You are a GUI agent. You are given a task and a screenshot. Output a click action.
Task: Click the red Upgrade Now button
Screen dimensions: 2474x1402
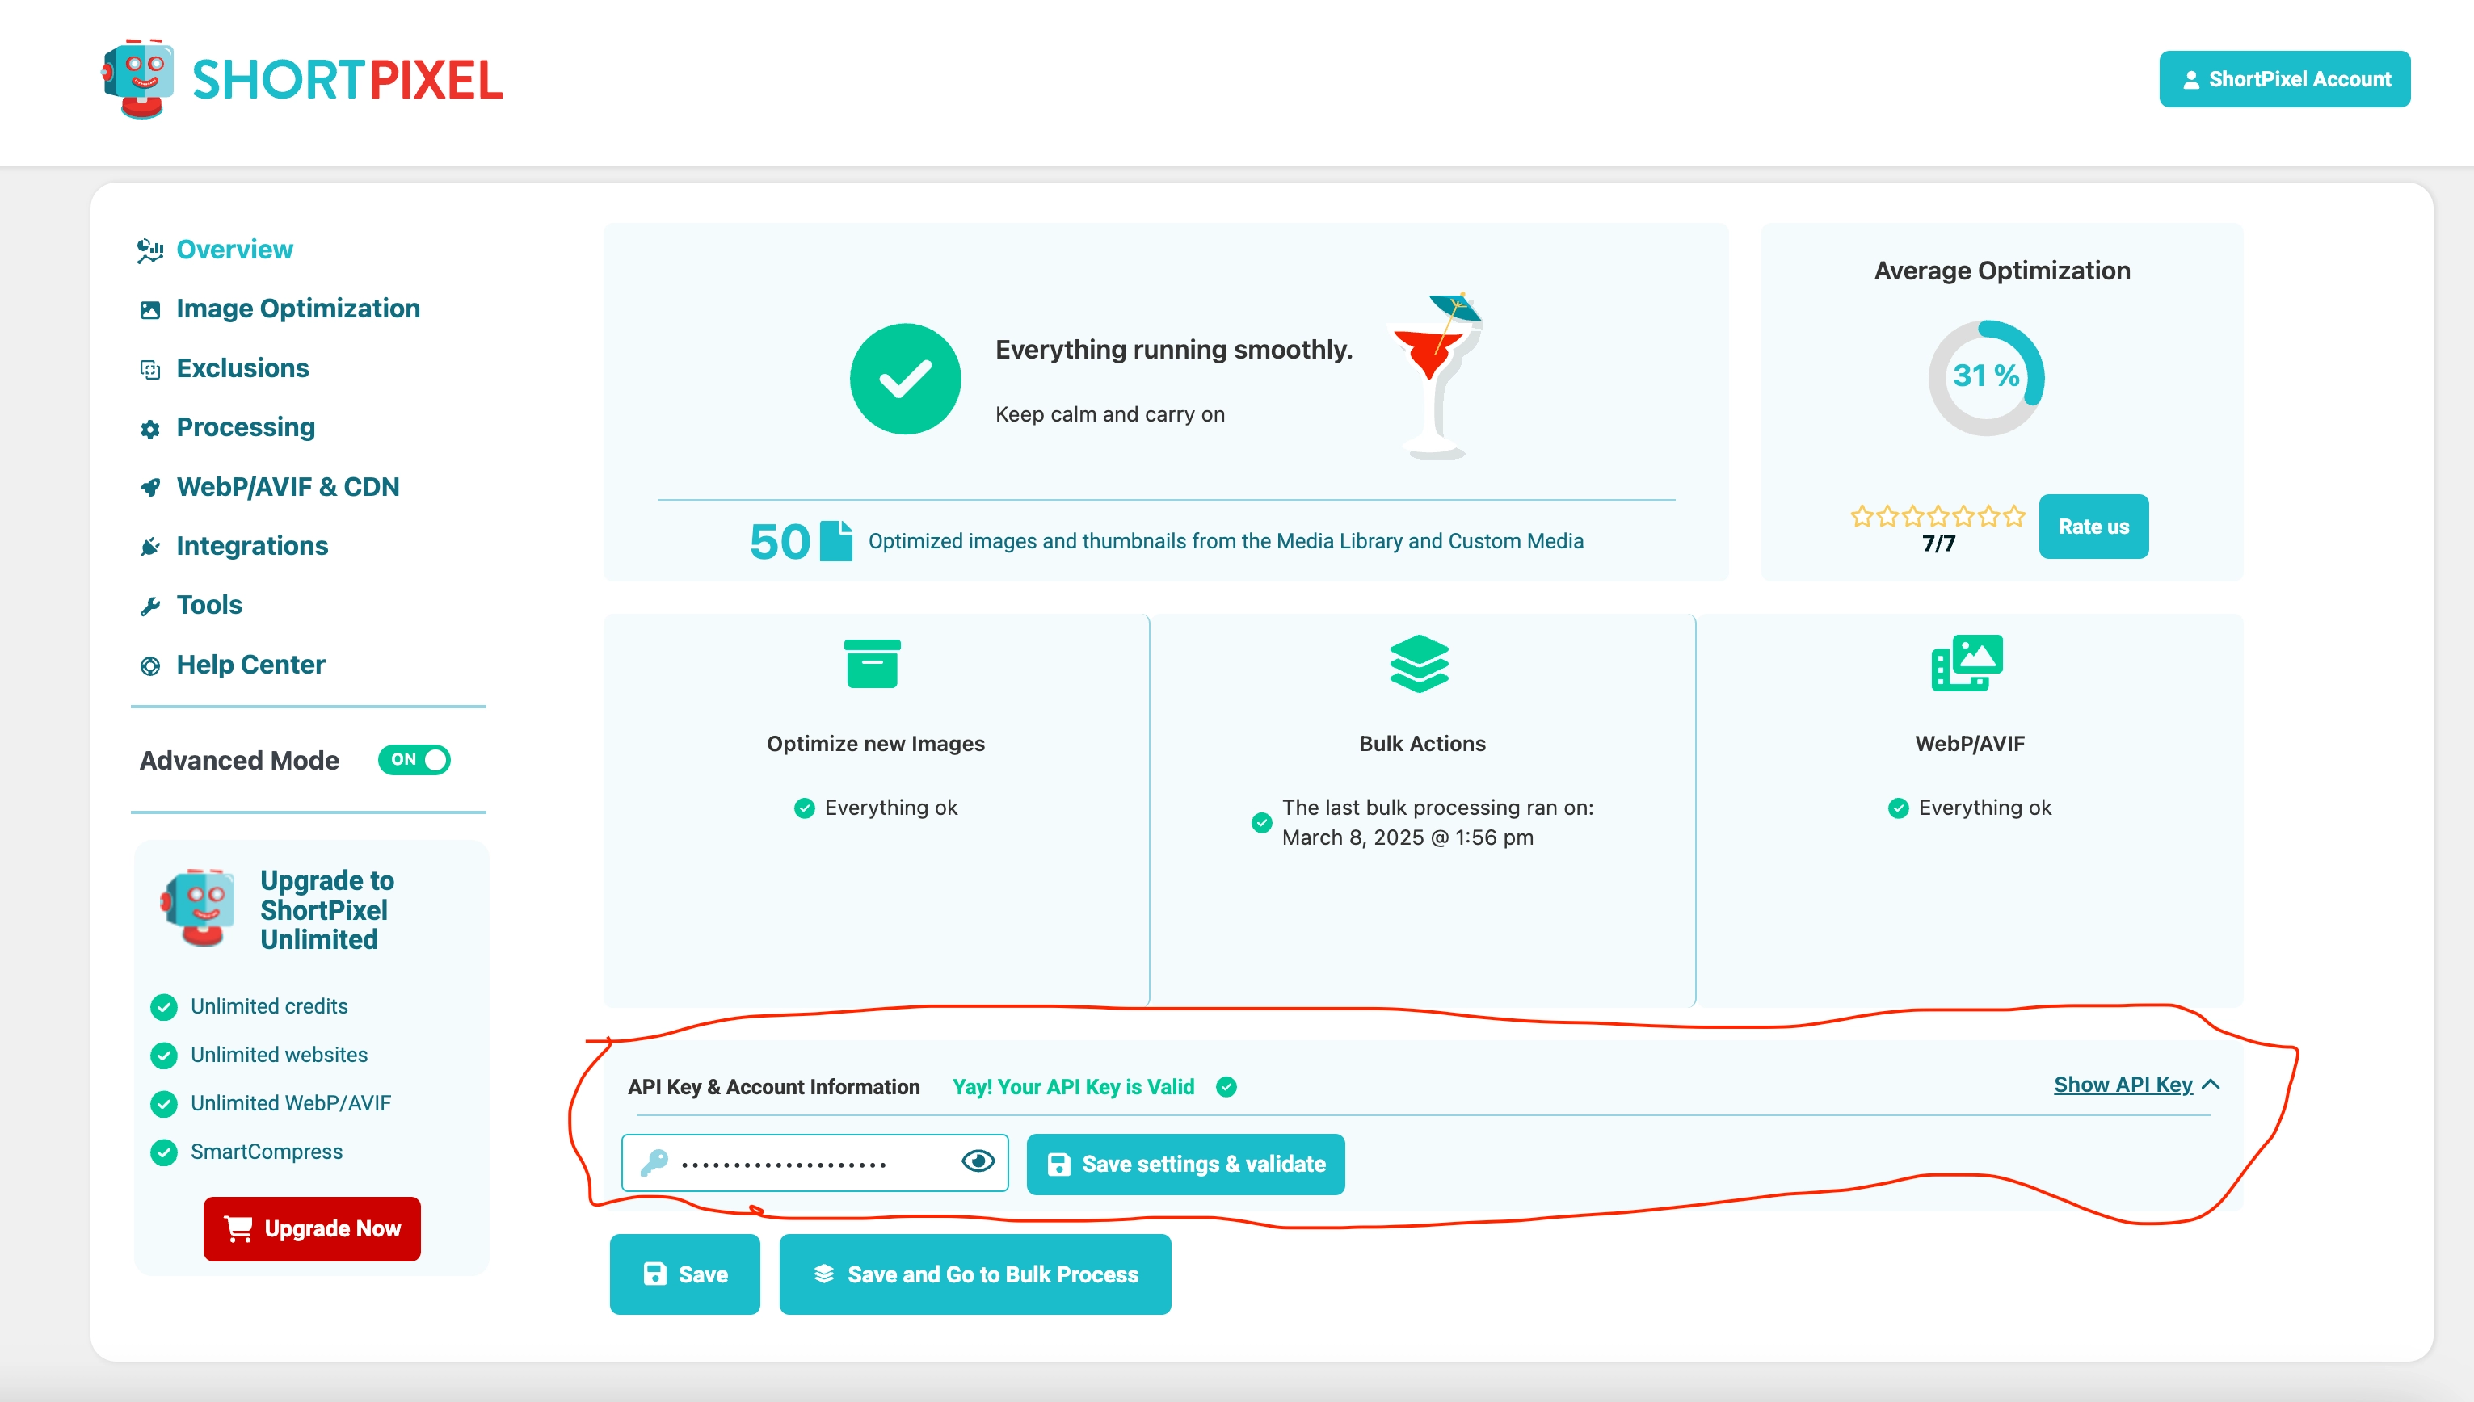pyautogui.click(x=312, y=1228)
